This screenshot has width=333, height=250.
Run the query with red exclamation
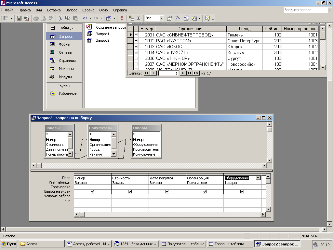point(122,18)
